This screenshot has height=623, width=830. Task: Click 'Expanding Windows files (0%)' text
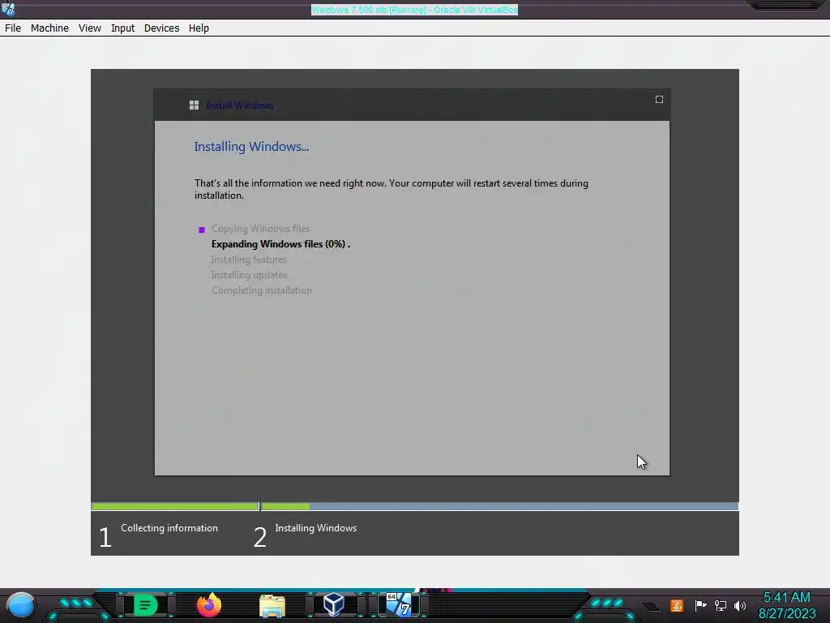[x=280, y=244]
